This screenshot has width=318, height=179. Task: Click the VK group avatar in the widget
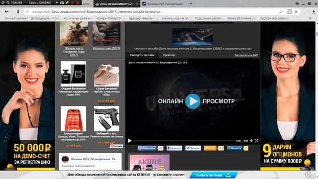(65, 159)
